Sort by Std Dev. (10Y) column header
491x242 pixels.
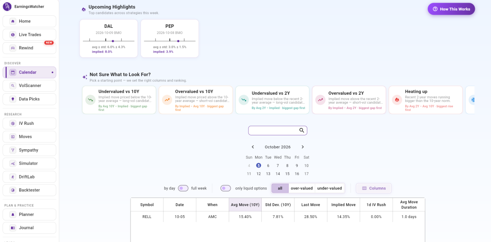click(278, 205)
